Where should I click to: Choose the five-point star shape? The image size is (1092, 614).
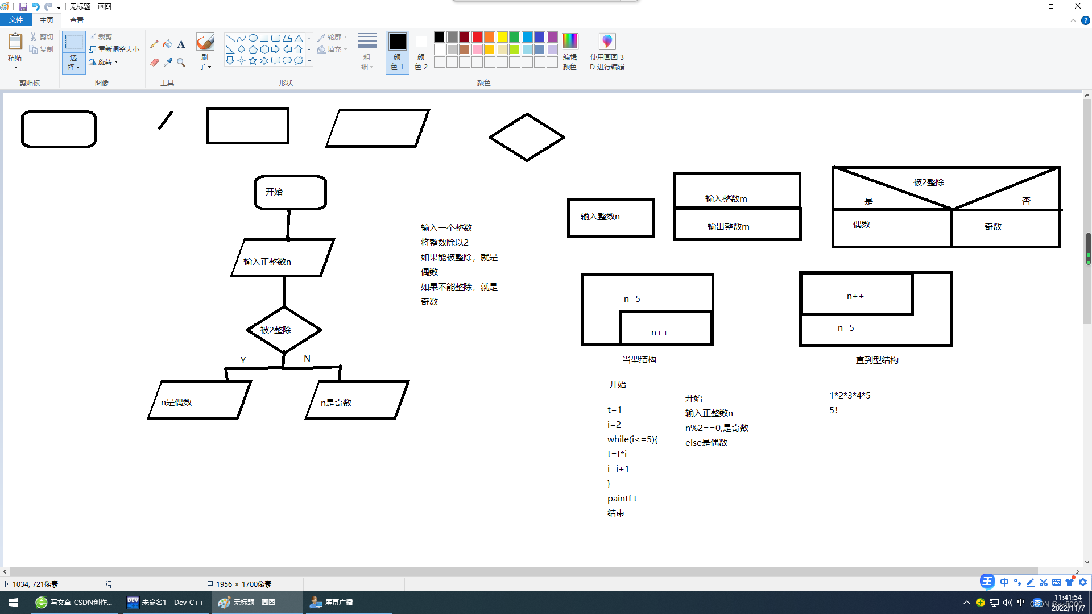pyautogui.click(x=253, y=60)
